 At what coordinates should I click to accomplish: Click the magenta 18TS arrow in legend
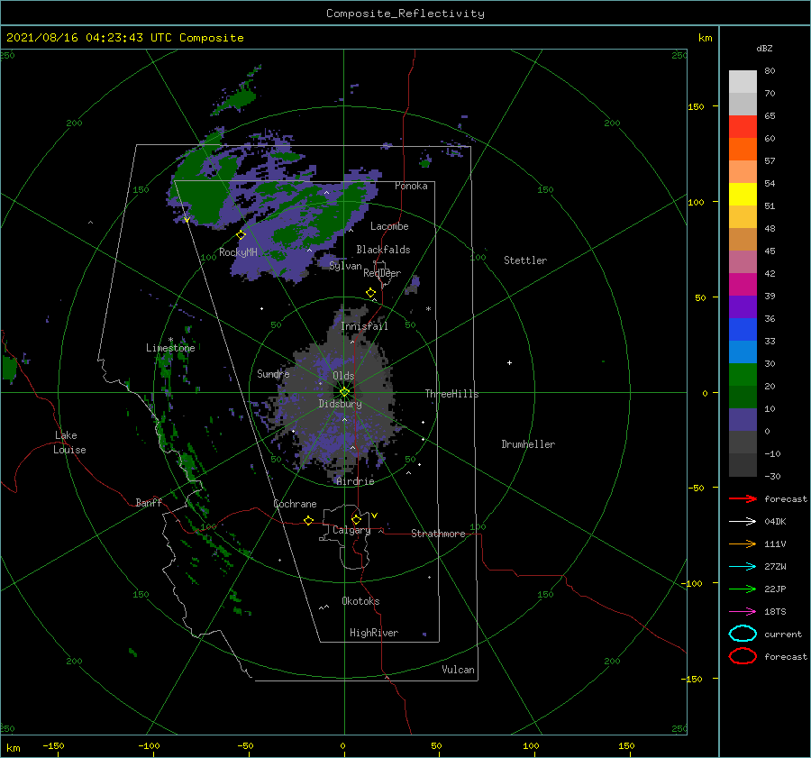pos(743,612)
